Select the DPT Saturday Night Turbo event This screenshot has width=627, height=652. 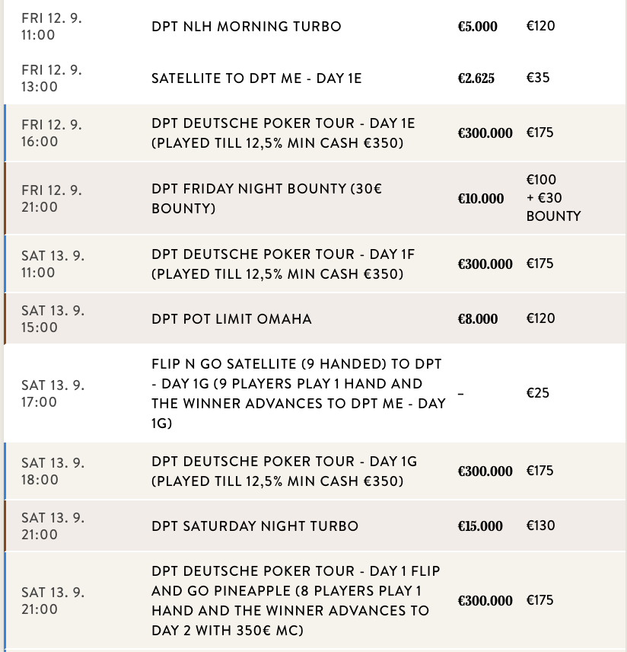coord(254,526)
